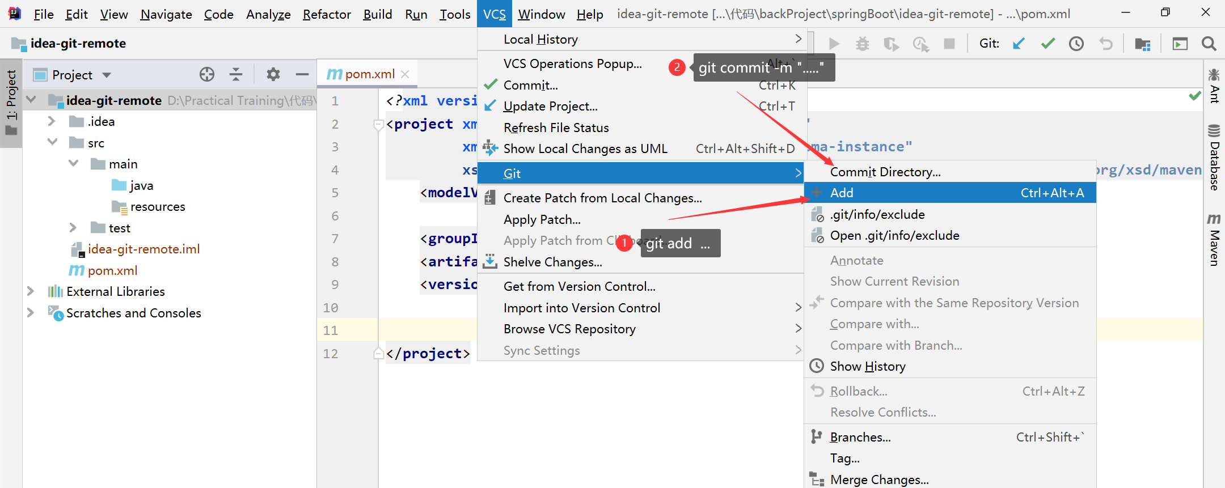Choose Get from Version Control...
Viewport: 1225px width, 488px height.
[641, 286]
